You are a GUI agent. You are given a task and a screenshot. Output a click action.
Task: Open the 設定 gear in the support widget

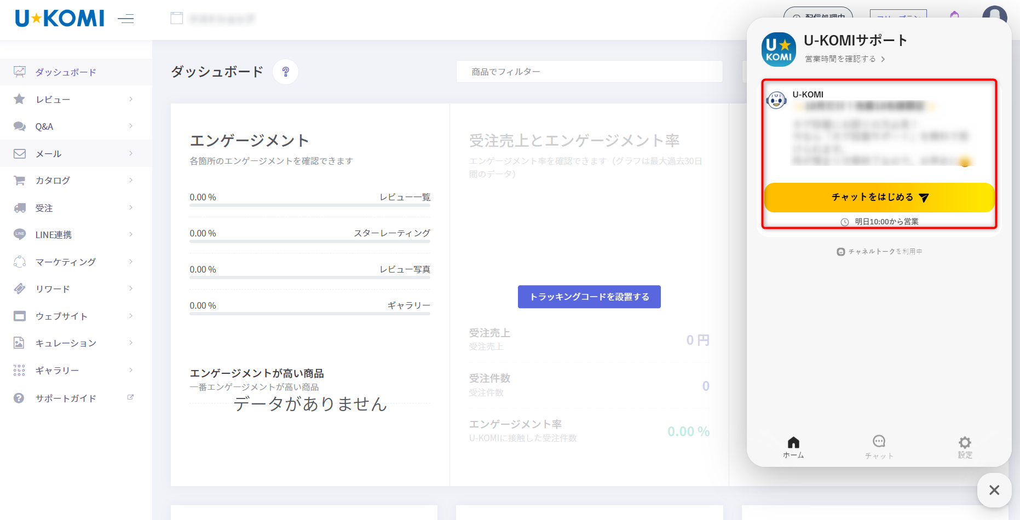pyautogui.click(x=965, y=447)
